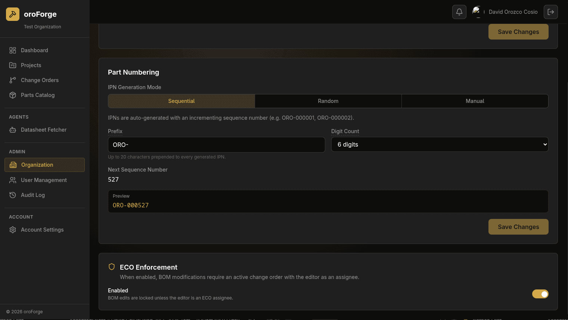568x320 pixels.
Task: Click the oroForge hammer logo icon
Action: (13, 14)
